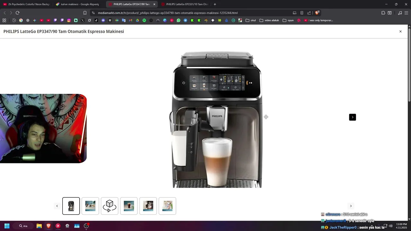Screen dimensions: 411x231
Task: Open the Windows Start menu
Action: click(x=7, y=226)
